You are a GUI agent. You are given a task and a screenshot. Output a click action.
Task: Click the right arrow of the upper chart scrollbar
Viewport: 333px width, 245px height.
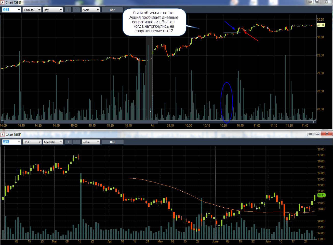coord(315,122)
